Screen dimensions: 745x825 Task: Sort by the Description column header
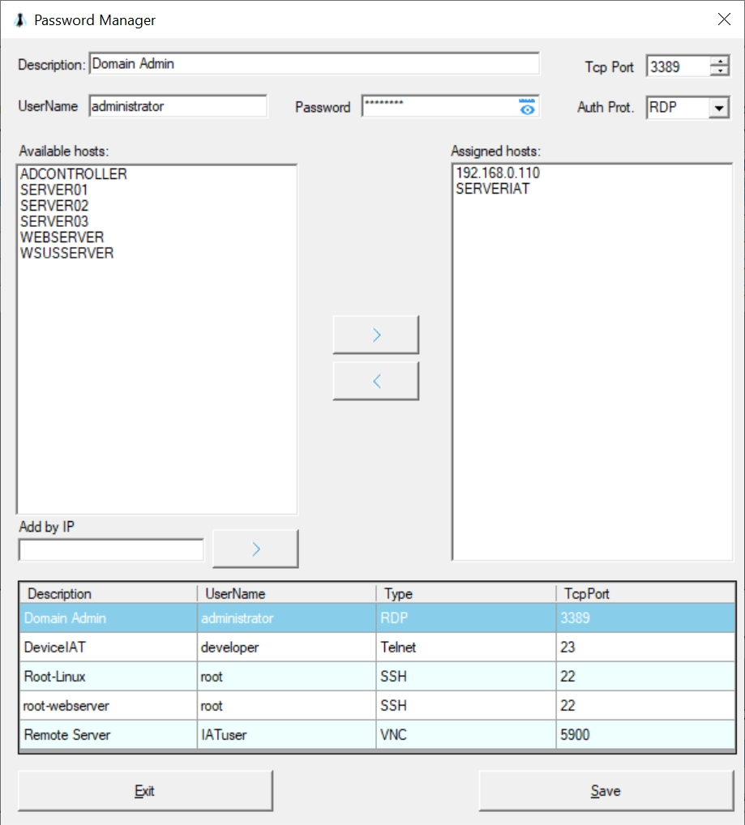pyautogui.click(x=109, y=593)
